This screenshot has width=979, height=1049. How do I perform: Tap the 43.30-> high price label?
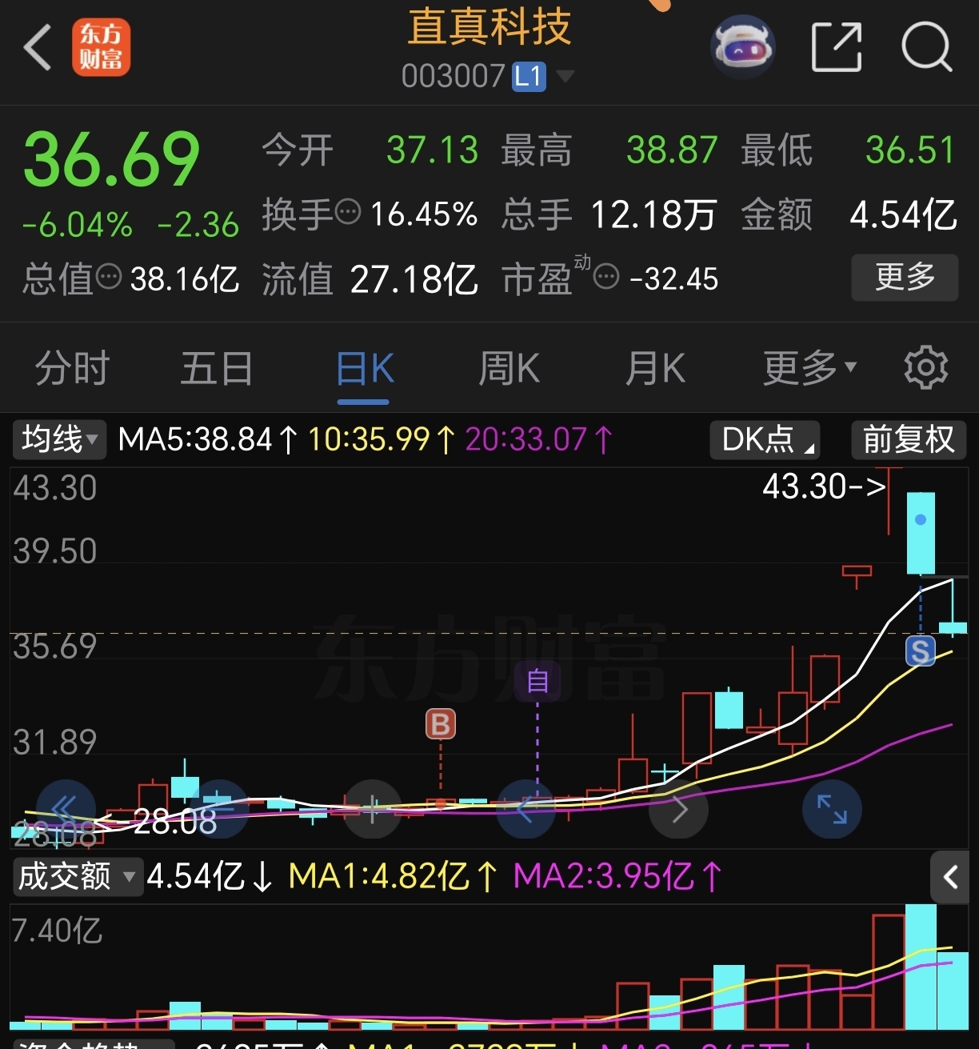tap(825, 486)
